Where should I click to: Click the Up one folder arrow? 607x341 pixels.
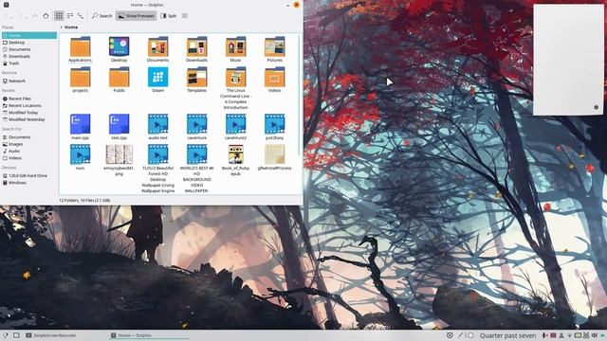pos(35,16)
